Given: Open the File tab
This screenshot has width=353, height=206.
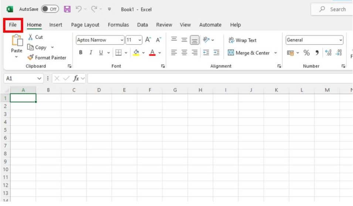Looking at the screenshot, I should [13, 25].
